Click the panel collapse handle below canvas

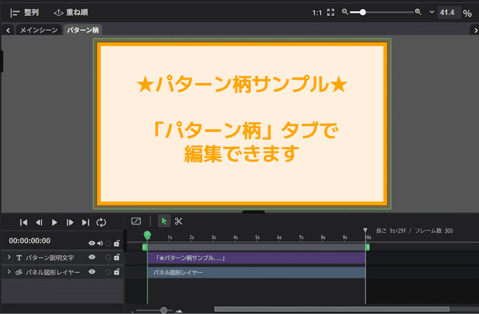click(x=253, y=212)
